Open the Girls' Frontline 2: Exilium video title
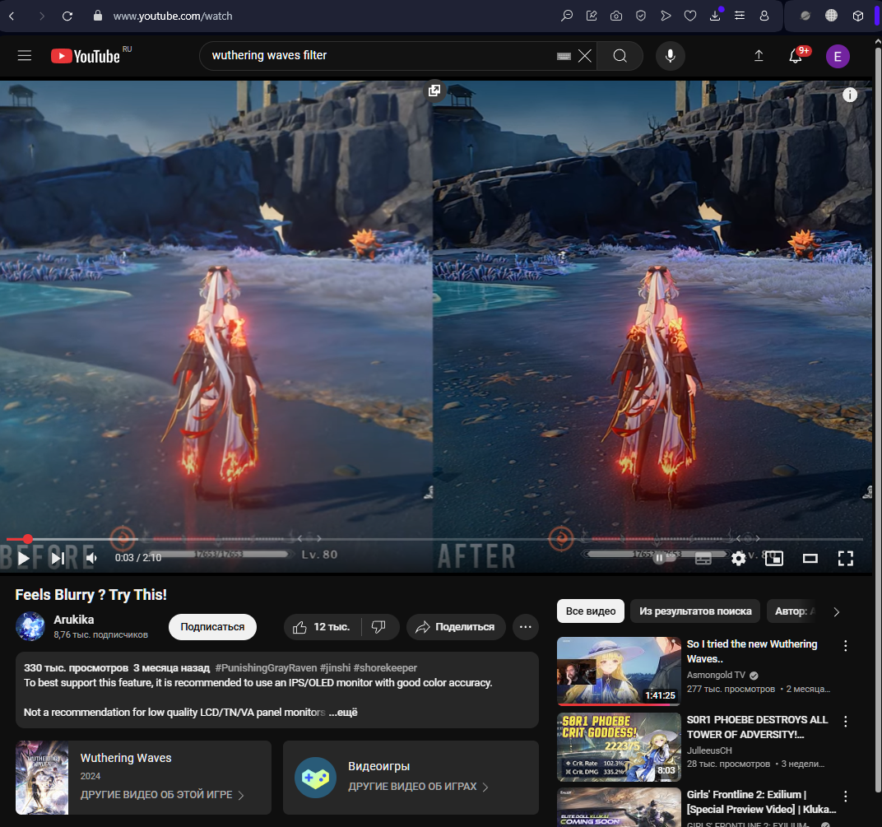Image resolution: width=882 pixels, height=827 pixels. point(762,801)
